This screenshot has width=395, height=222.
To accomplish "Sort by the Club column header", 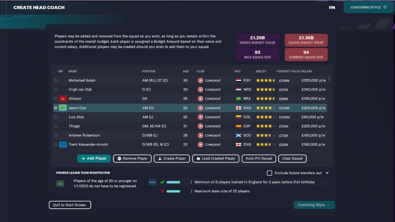I will [x=201, y=71].
